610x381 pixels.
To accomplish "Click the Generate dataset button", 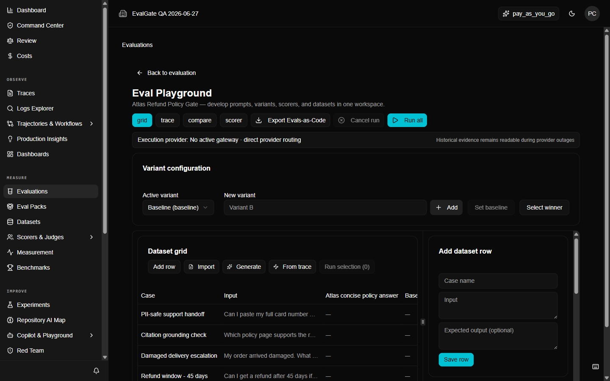I will [244, 267].
